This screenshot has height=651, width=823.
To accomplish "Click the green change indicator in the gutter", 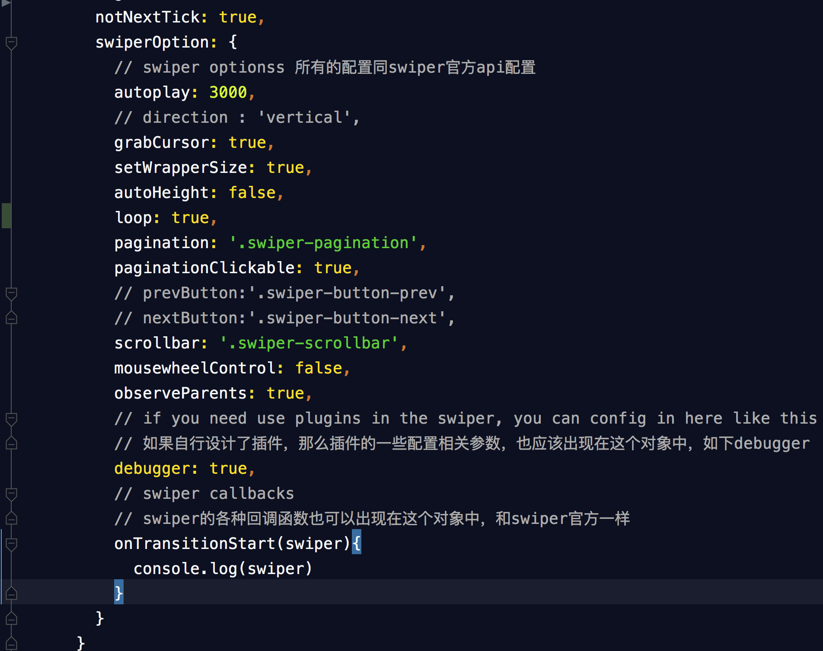I will coord(6,215).
